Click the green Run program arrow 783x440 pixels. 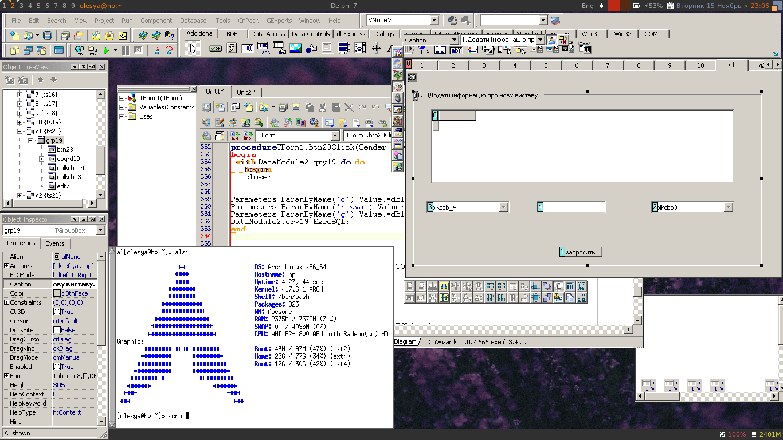click(107, 50)
